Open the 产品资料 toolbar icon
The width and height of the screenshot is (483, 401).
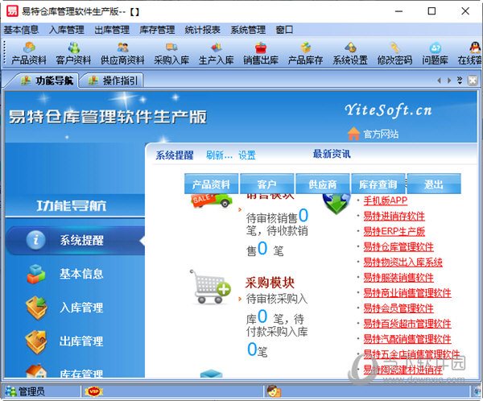click(29, 53)
